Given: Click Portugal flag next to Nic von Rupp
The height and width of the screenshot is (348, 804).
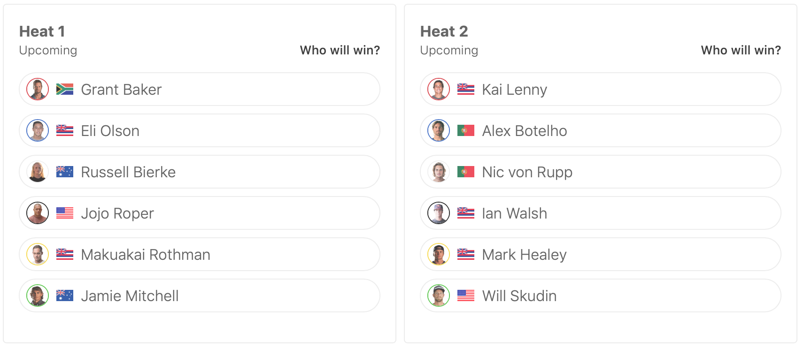Looking at the screenshot, I should [x=466, y=172].
